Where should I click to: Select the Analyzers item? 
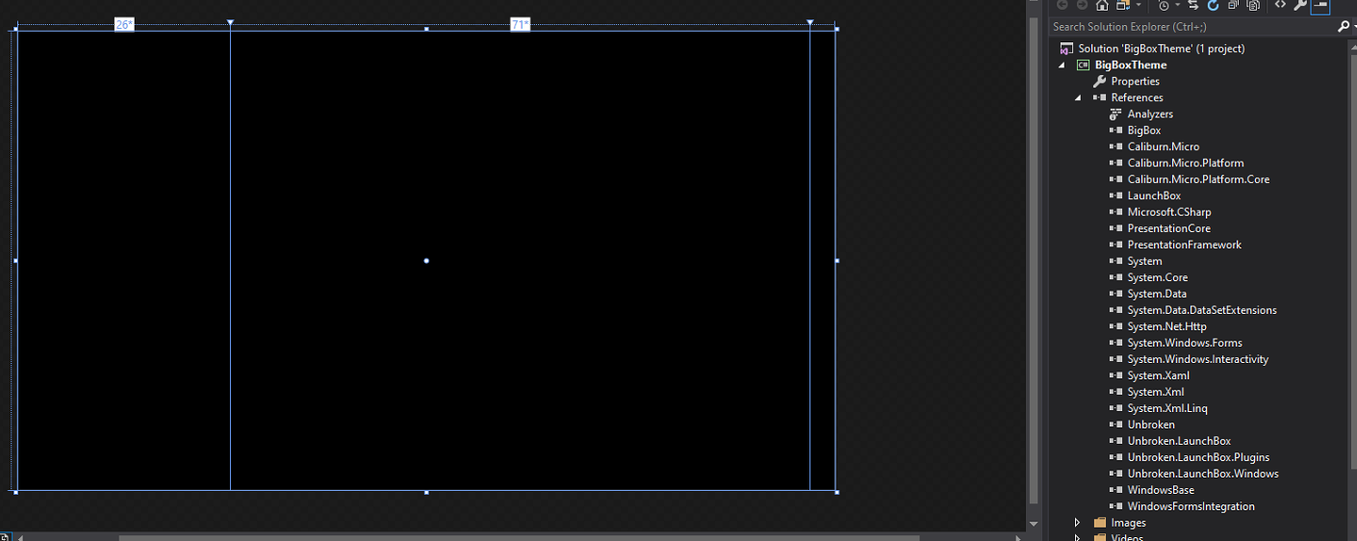(x=1150, y=115)
